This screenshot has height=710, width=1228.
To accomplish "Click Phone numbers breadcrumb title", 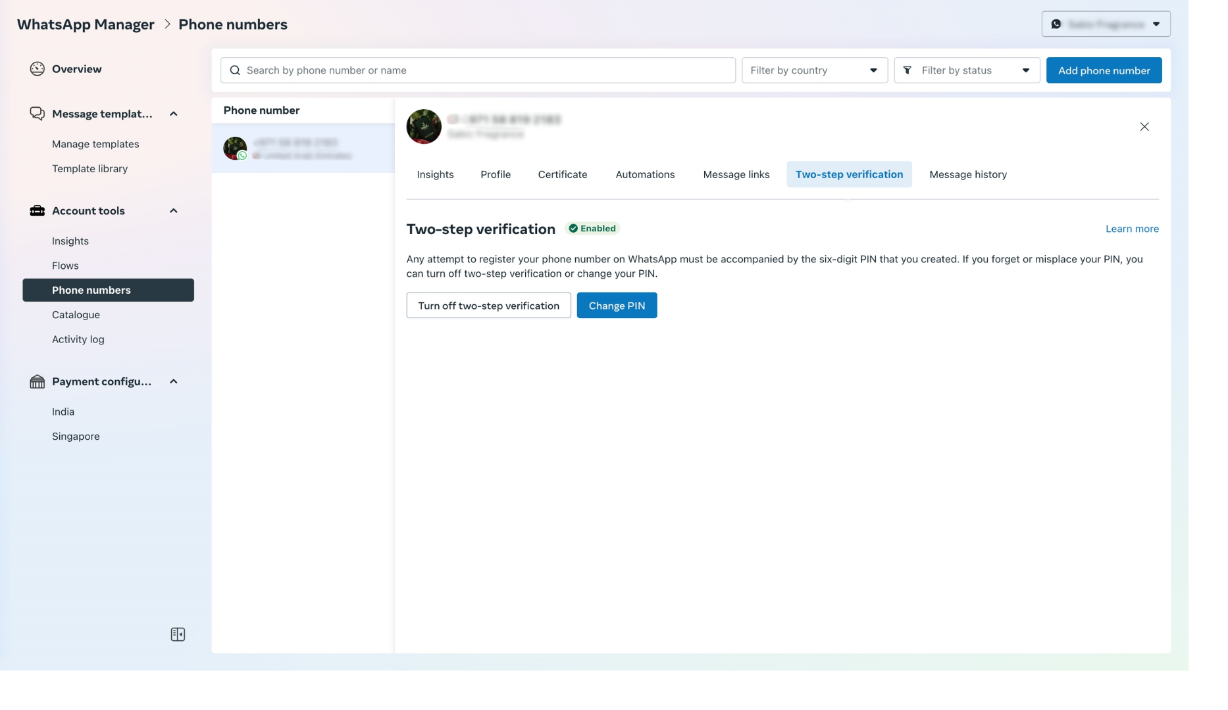I will pyautogui.click(x=233, y=24).
